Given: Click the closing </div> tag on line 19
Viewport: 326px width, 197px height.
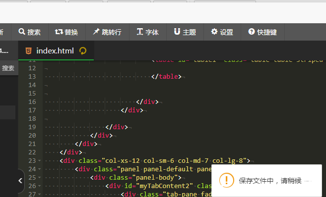Looking at the screenshot, I should click(x=117, y=127).
